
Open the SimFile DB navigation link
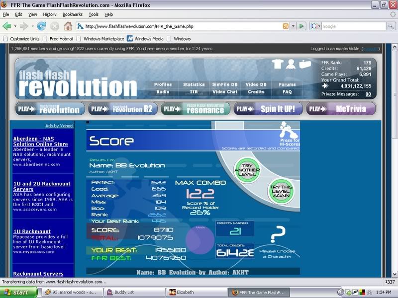(x=224, y=84)
